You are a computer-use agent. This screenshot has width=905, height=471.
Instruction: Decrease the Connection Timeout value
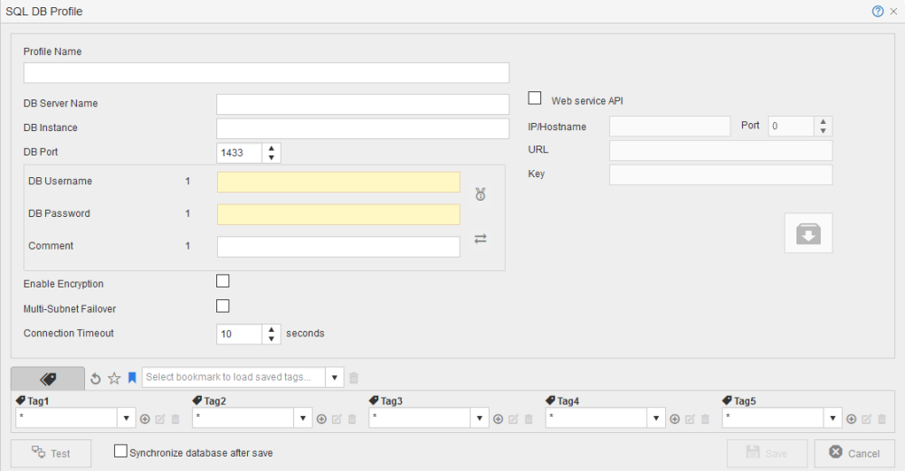[271, 339]
